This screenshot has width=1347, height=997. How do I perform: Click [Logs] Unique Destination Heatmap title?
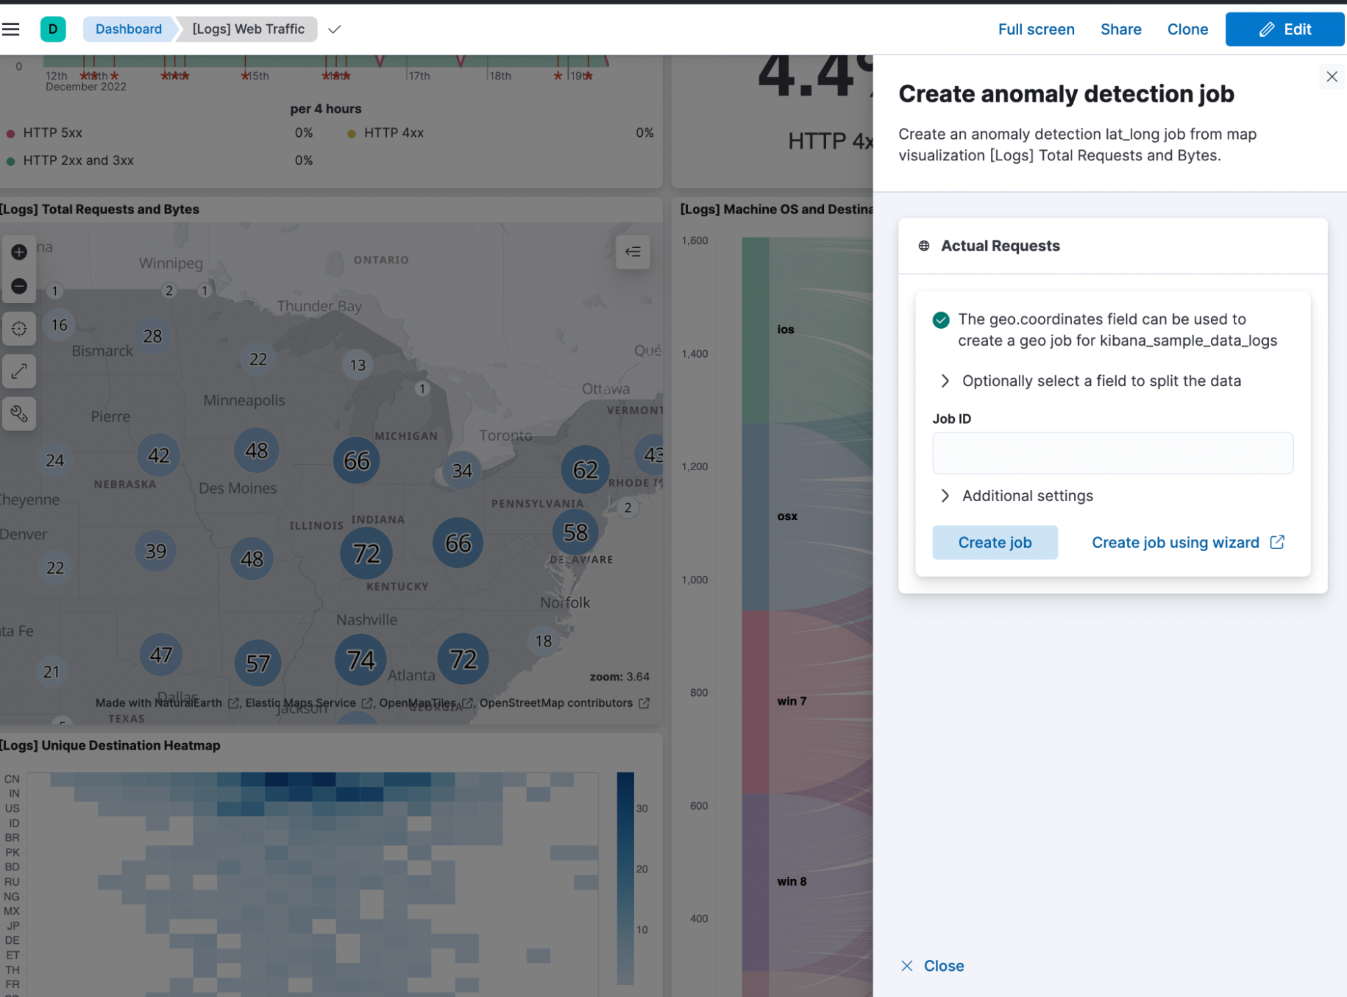tap(110, 746)
